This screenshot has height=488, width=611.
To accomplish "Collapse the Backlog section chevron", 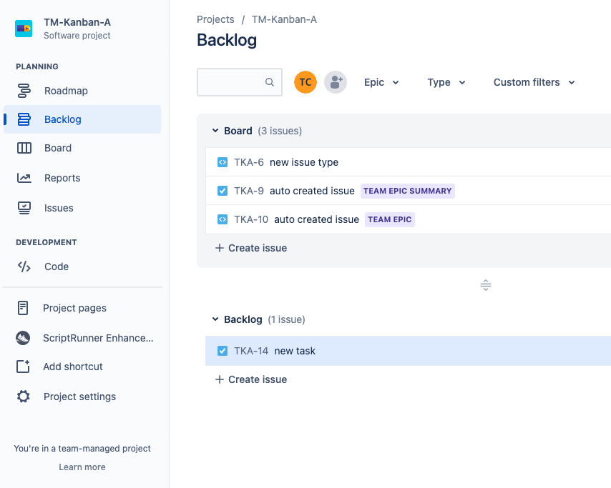I will point(215,319).
